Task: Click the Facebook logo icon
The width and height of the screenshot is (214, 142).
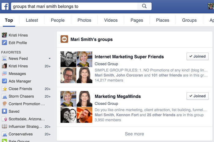Action: coord(5,6)
